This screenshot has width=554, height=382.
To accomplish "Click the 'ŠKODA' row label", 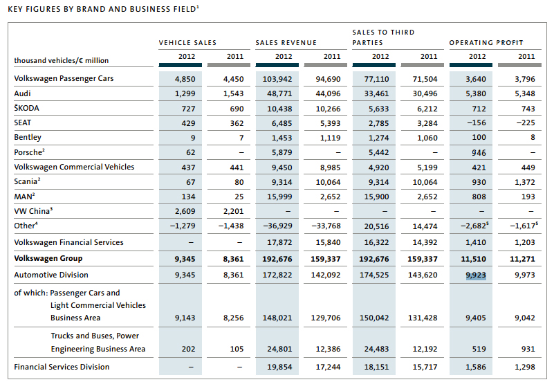I will coord(26,108).
